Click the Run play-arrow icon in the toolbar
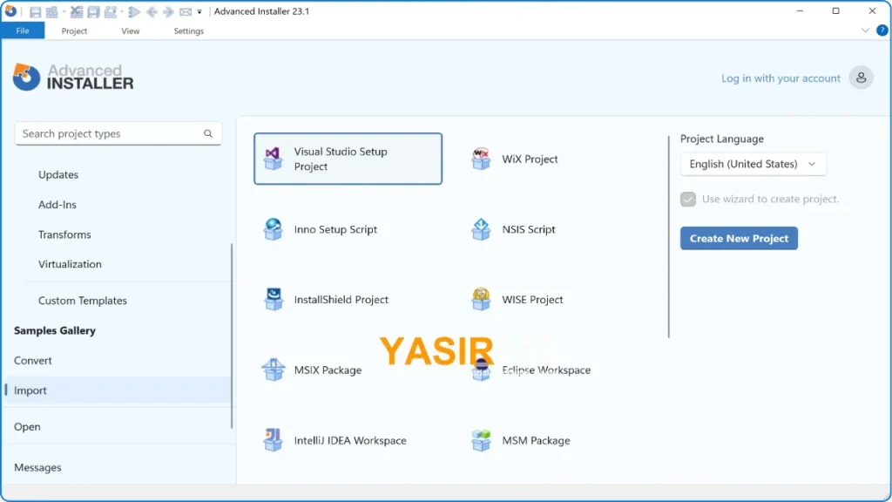Viewport: 892px width, 502px height. click(135, 11)
